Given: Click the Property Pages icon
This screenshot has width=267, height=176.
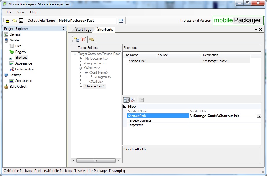Looking at the screenshot, I should (141, 100).
